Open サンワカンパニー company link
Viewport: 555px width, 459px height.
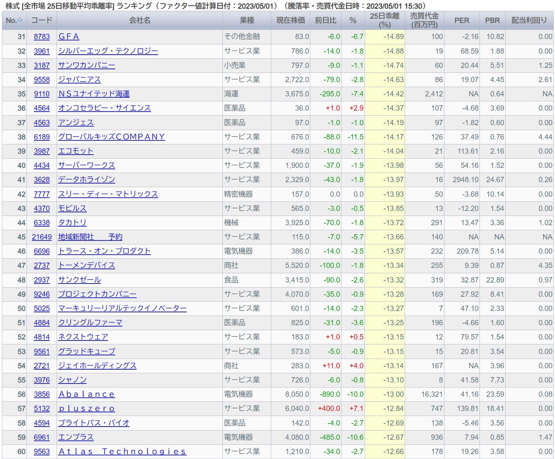[86, 65]
